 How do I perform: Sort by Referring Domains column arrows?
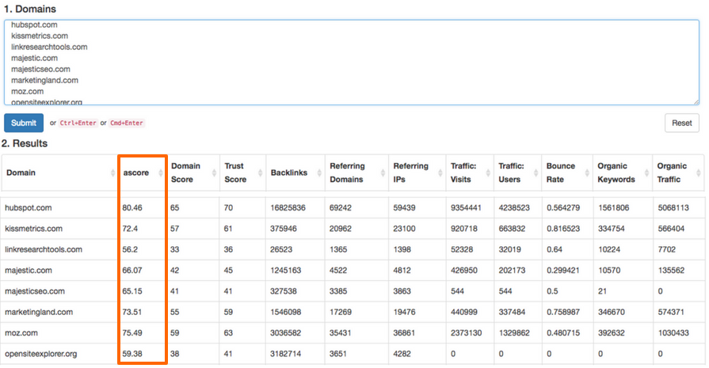pos(383,173)
